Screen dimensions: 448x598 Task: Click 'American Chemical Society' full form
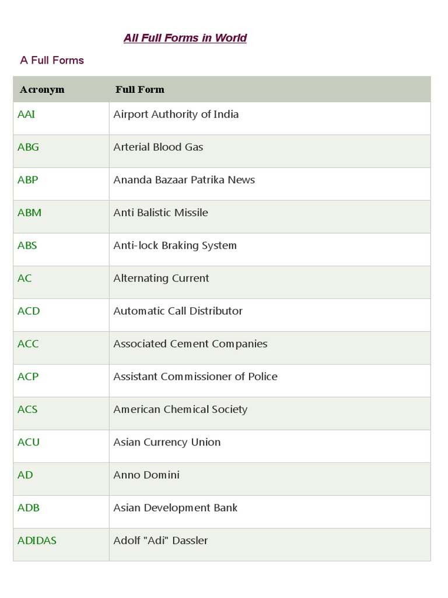pos(180,409)
